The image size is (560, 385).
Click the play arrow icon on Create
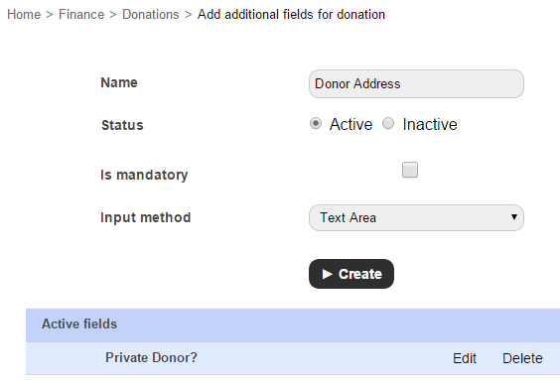coord(327,274)
